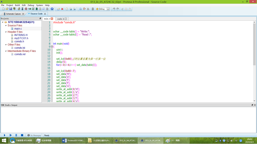Viewport: 257px width, 144px height.
Task: Click the red X remove icon
Action: (x=62, y=9)
